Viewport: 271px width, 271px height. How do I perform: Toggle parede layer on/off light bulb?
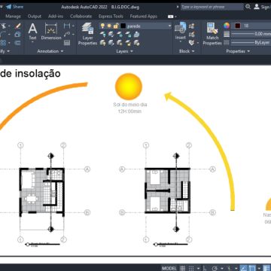(102, 26)
